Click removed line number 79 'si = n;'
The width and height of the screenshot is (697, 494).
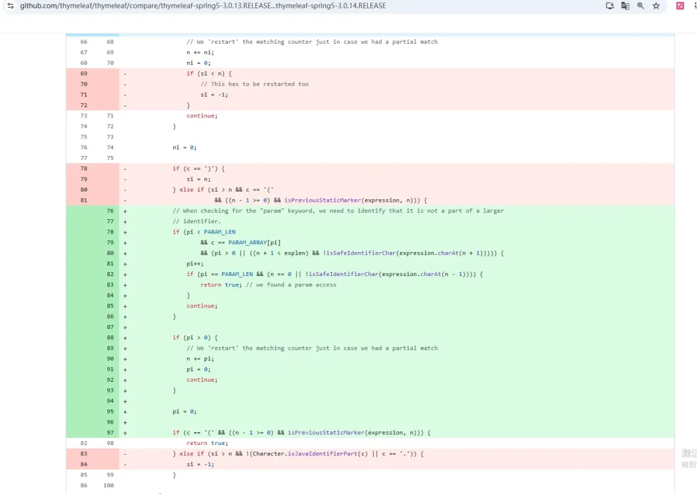click(83, 179)
